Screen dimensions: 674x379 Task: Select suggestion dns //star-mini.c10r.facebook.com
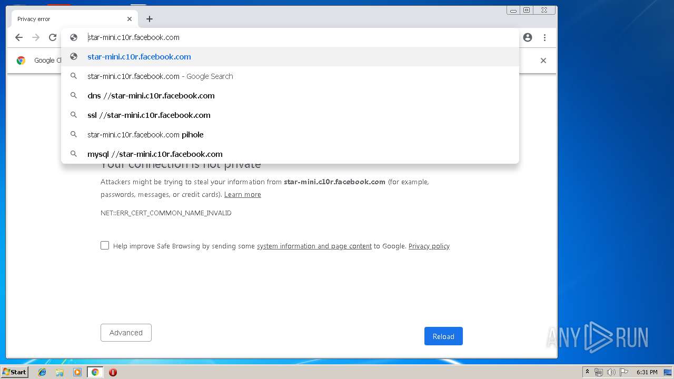tap(290, 96)
